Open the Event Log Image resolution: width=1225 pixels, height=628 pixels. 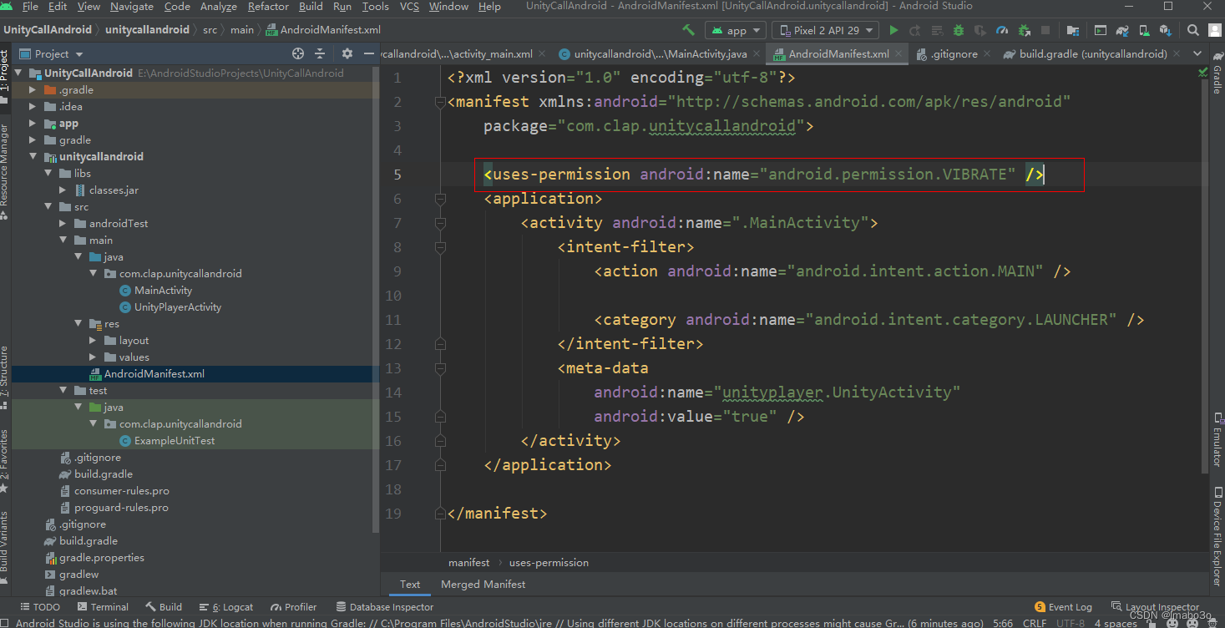[1064, 607]
